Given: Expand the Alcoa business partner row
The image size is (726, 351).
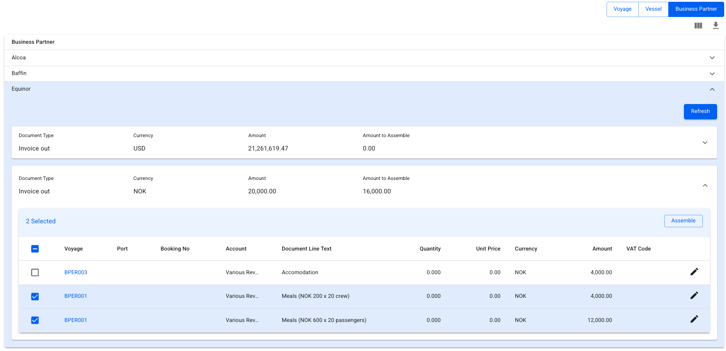Looking at the screenshot, I should tap(712, 58).
